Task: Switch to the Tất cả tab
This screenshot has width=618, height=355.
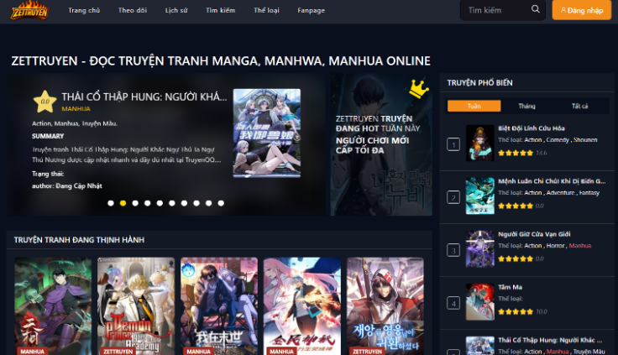Action: tap(579, 106)
